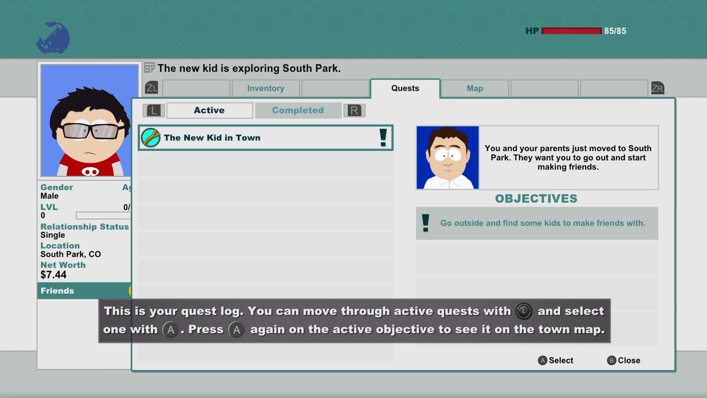707x398 pixels.
Task: Open the Map tab
Action: [x=475, y=88]
